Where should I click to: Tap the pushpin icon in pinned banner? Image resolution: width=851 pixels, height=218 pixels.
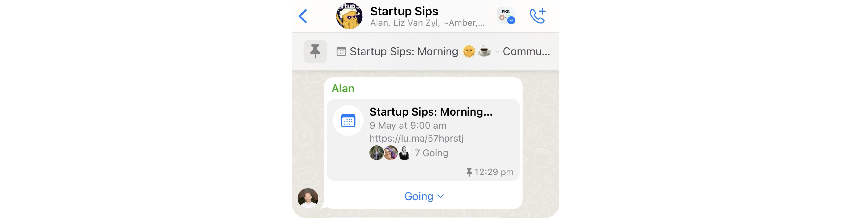point(315,51)
